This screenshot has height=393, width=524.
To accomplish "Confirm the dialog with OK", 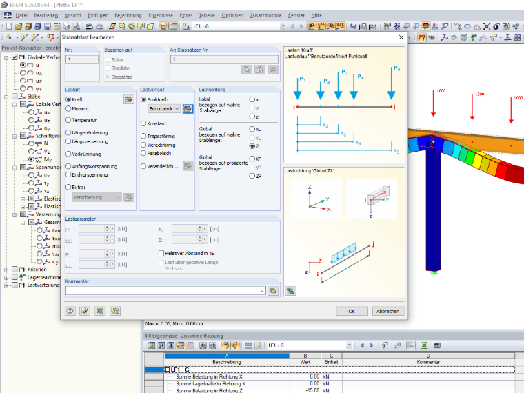I will 352,311.
